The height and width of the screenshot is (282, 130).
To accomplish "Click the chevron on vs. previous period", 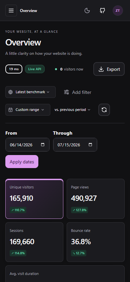I will (89, 110).
